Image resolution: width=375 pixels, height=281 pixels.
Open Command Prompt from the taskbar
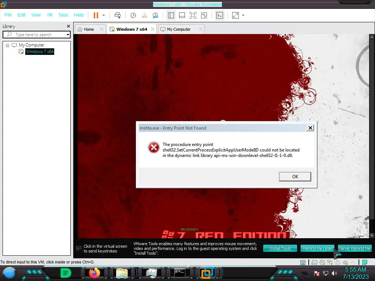click(179, 273)
